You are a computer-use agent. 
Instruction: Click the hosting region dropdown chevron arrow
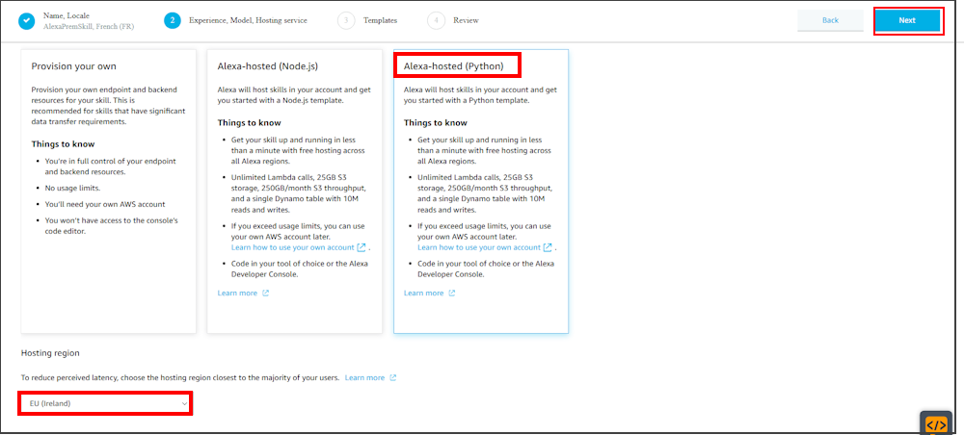(x=184, y=403)
